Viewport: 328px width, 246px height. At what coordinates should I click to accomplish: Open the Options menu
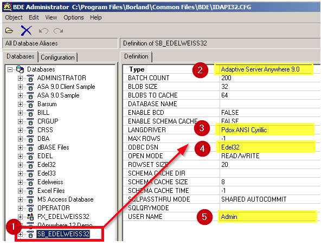74,17
